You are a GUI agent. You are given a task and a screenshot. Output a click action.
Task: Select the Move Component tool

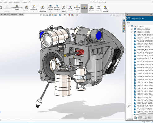point(34,7)
